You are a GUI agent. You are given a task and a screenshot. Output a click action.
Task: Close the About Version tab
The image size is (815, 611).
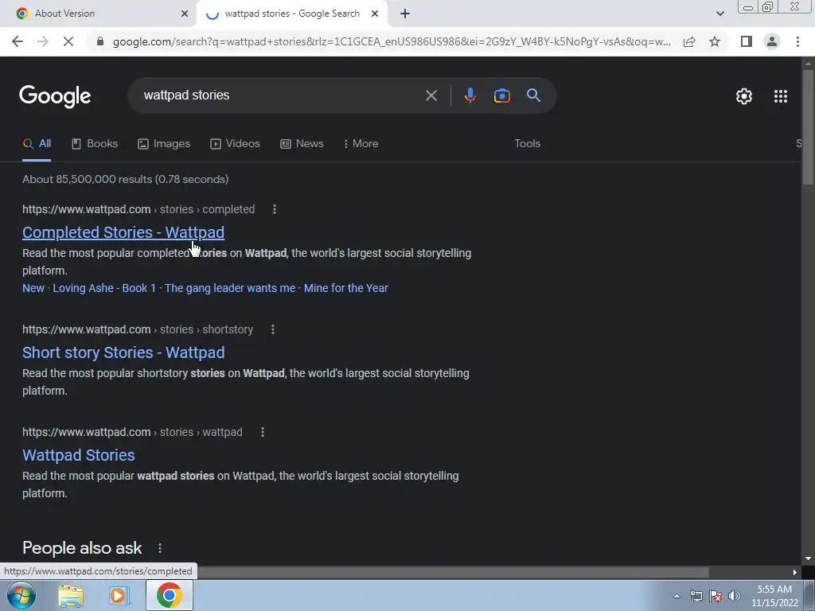tap(184, 14)
